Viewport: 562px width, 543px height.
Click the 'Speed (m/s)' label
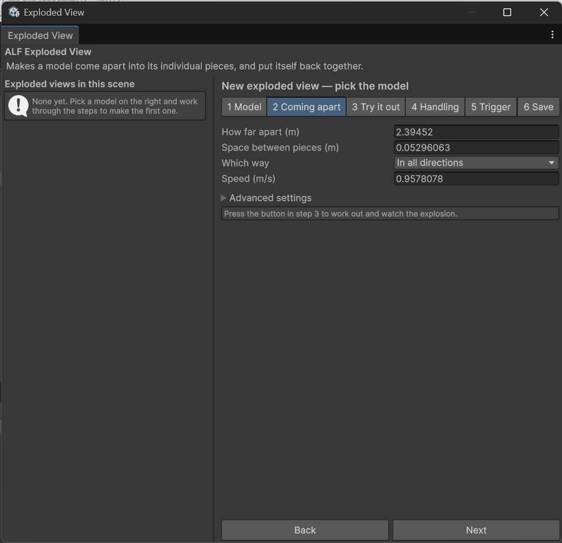pyautogui.click(x=249, y=179)
